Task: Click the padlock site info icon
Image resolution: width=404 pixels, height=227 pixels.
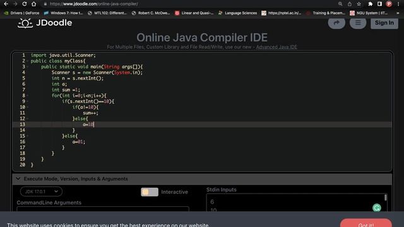Action: click(x=45, y=4)
